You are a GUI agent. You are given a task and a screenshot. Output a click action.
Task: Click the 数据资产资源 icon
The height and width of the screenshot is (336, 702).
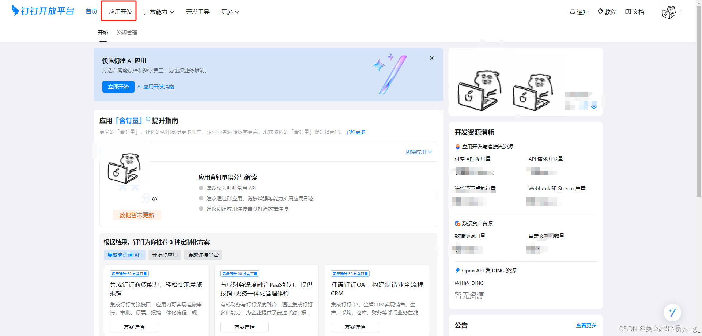click(457, 223)
